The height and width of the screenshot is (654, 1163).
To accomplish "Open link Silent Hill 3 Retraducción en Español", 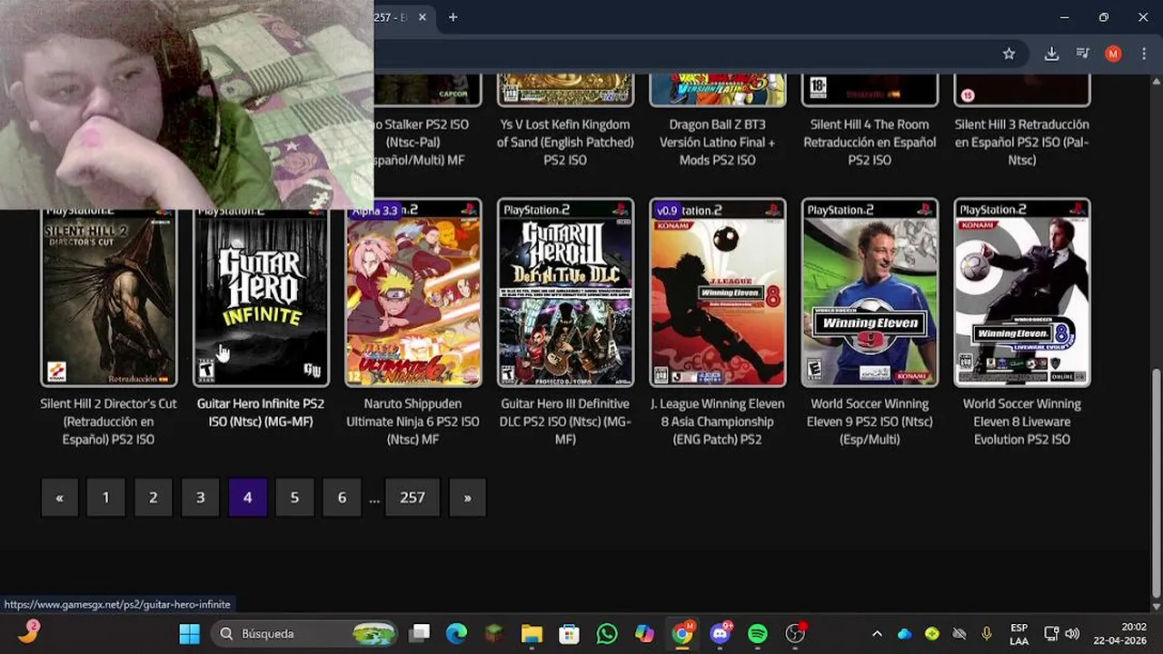I will 1022,142.
